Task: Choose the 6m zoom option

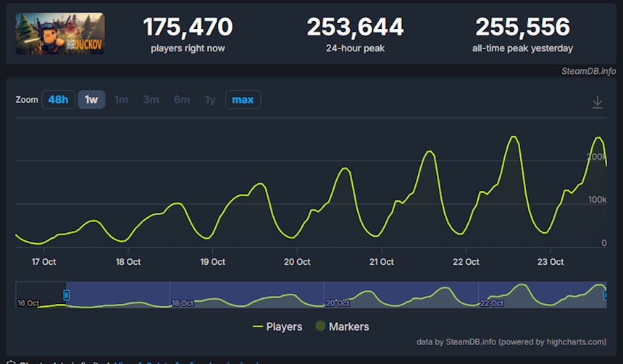Action: [181, 100]
